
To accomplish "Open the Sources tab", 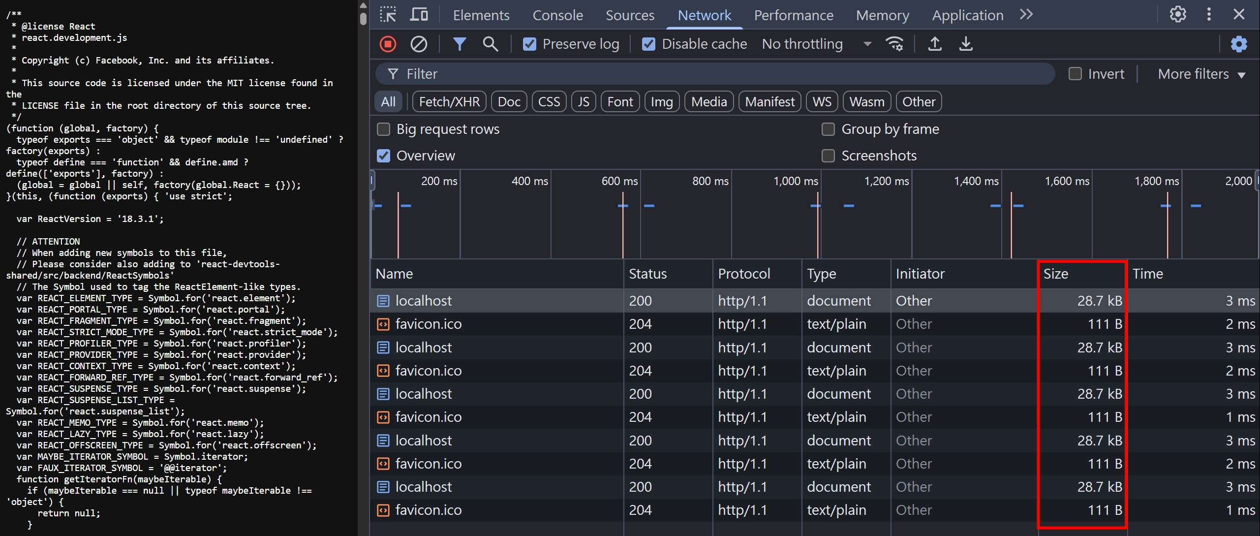I will click(630, 15).
